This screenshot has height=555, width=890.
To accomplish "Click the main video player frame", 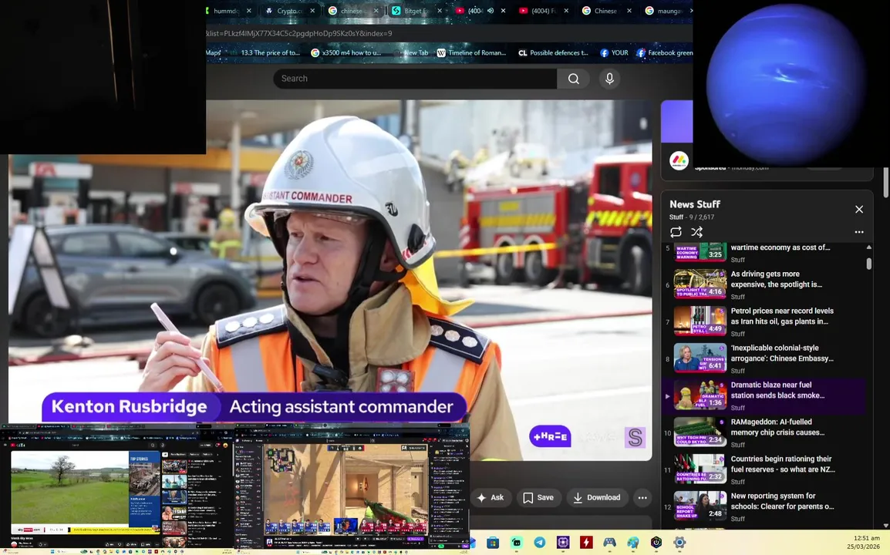I will click(x=330, y=281).
